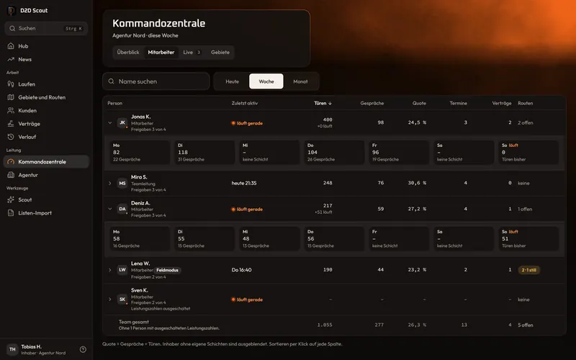
Task: Click "2 offen" in Jonas K. row
Action: [526, 122]
